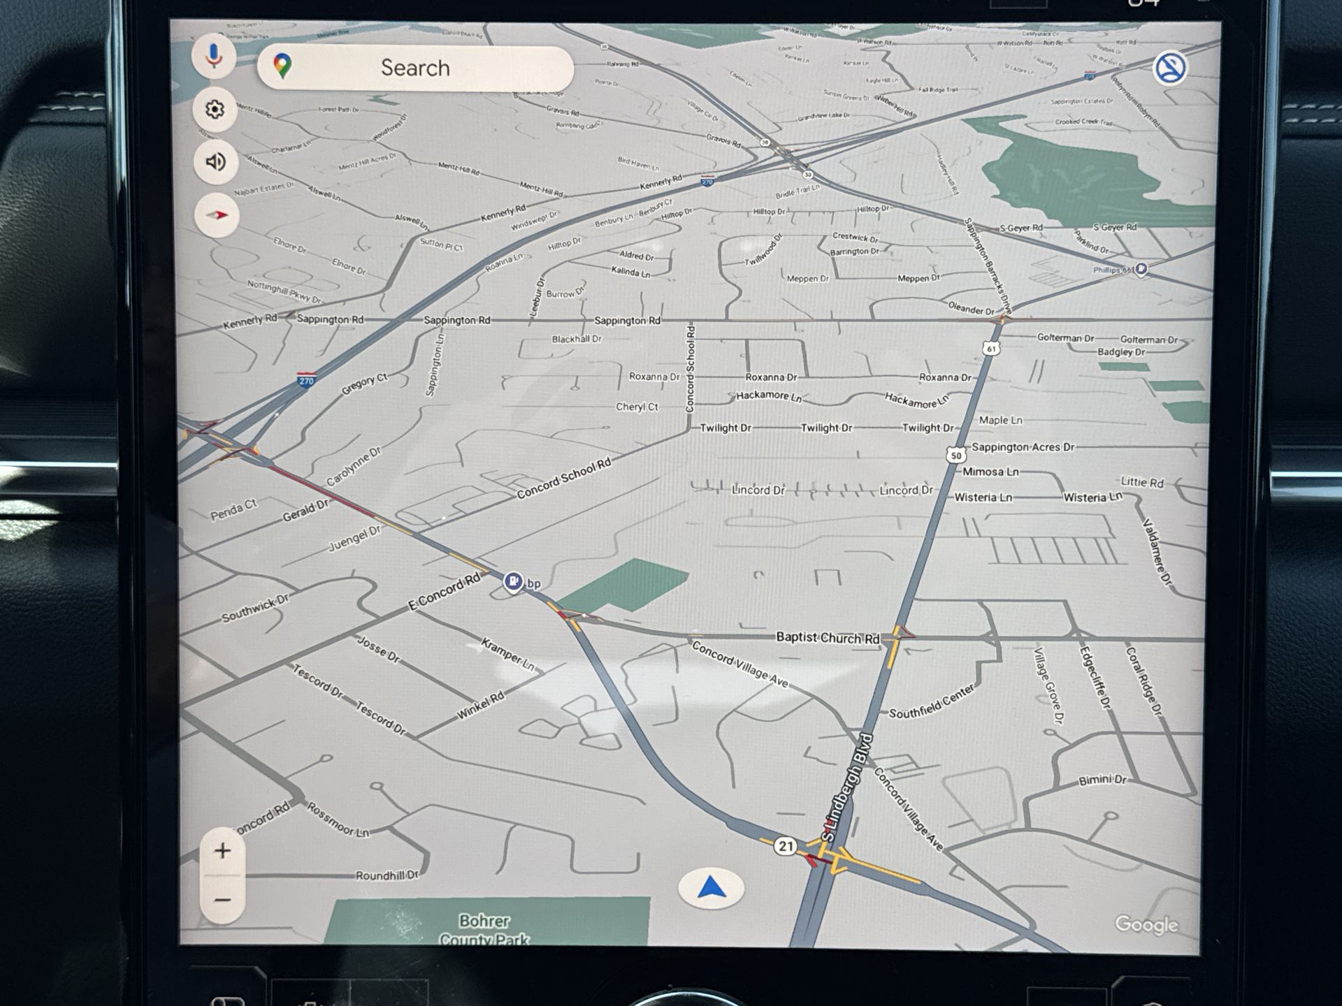
Task: Zoom out with the minus button
Action: pos(222,900)
